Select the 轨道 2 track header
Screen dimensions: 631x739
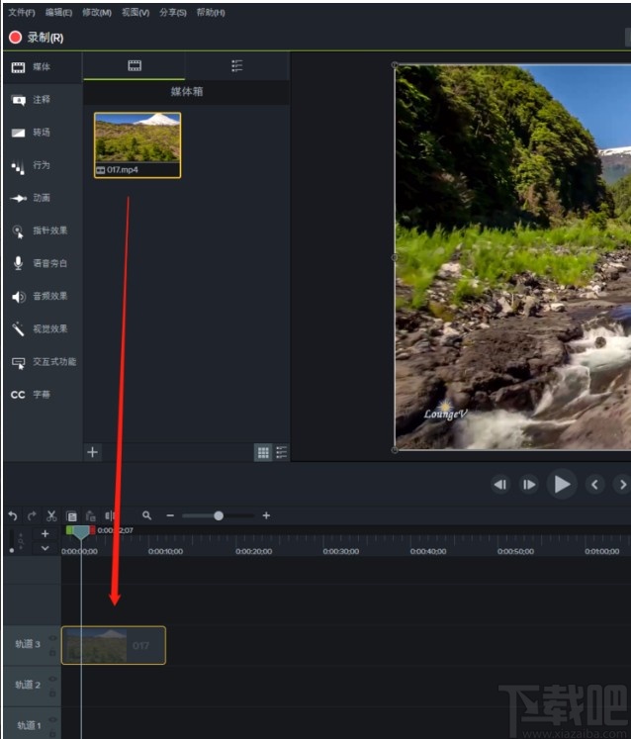[32, 686]
